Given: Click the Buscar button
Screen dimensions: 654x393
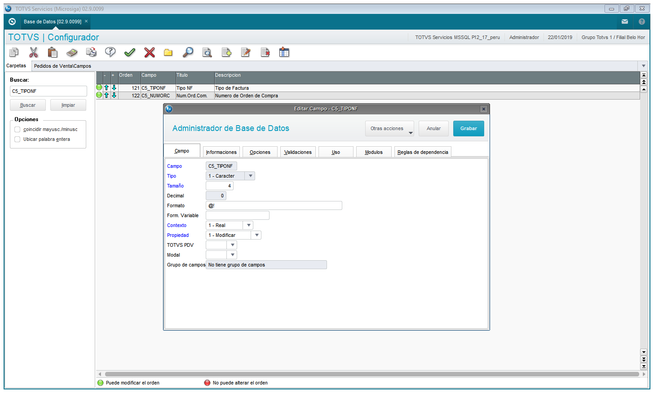Looking at the screenshot, I should point(28,105).
